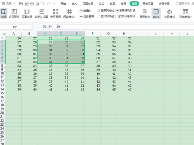
Task: Enable Print Gridlines (打印网格线) checkbox
Action: 99,16
